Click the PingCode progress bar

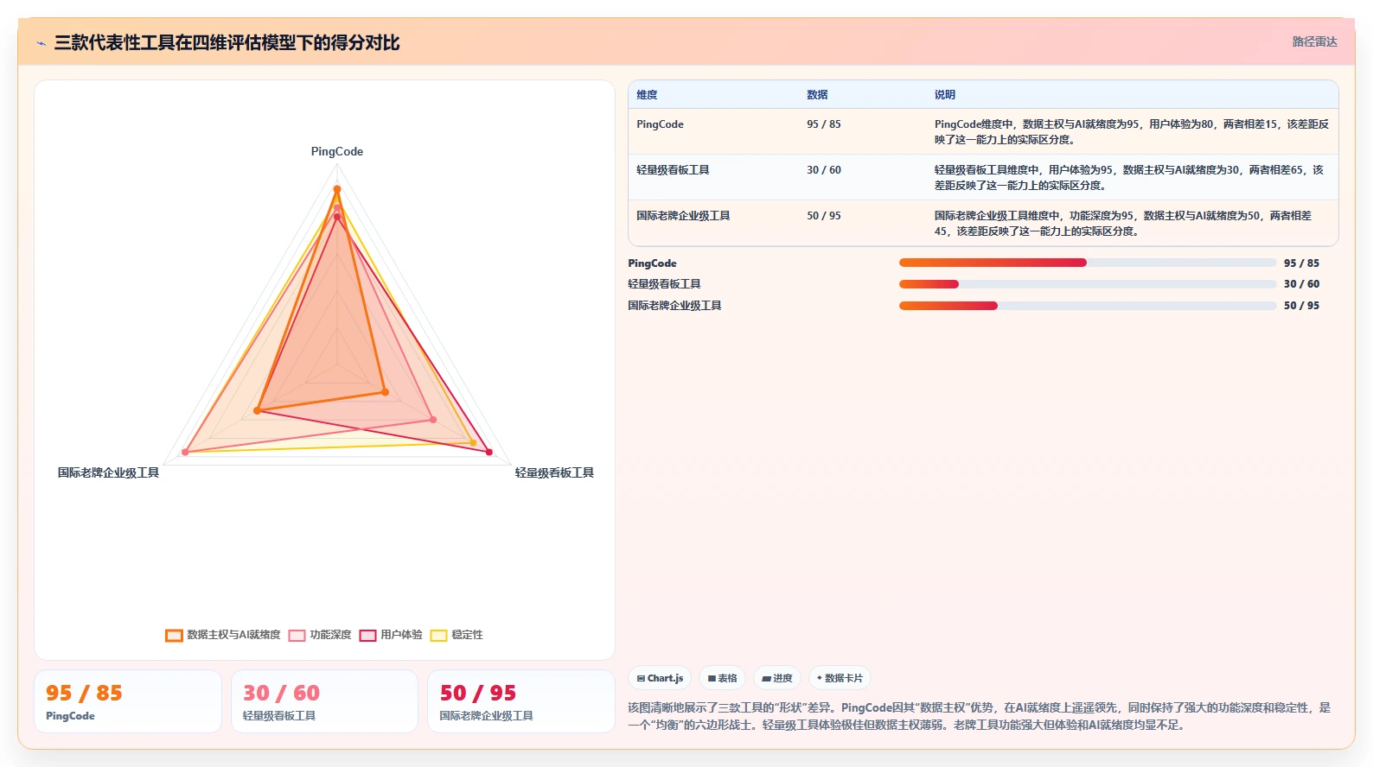coord(1088,263)
